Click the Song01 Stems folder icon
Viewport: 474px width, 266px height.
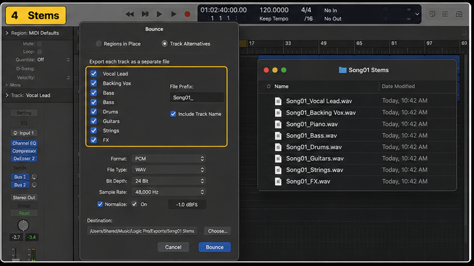[343, 70]
